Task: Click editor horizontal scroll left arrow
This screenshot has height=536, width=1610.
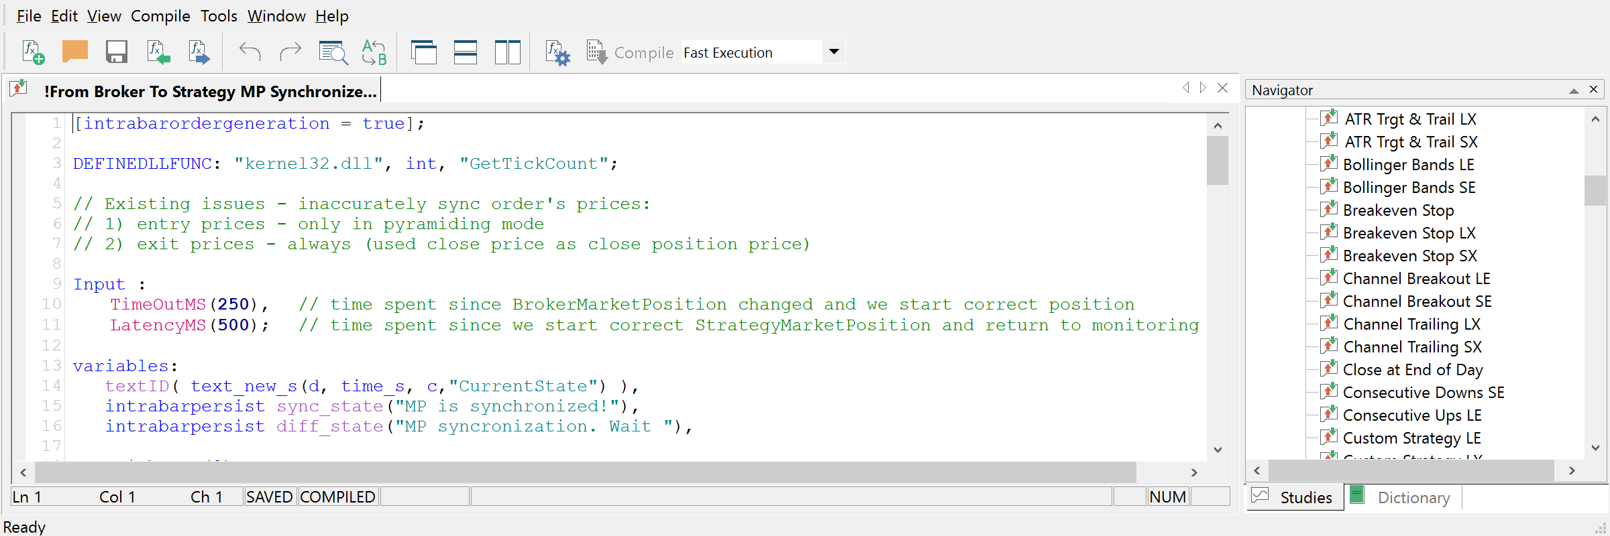Action: coord(23,472)
